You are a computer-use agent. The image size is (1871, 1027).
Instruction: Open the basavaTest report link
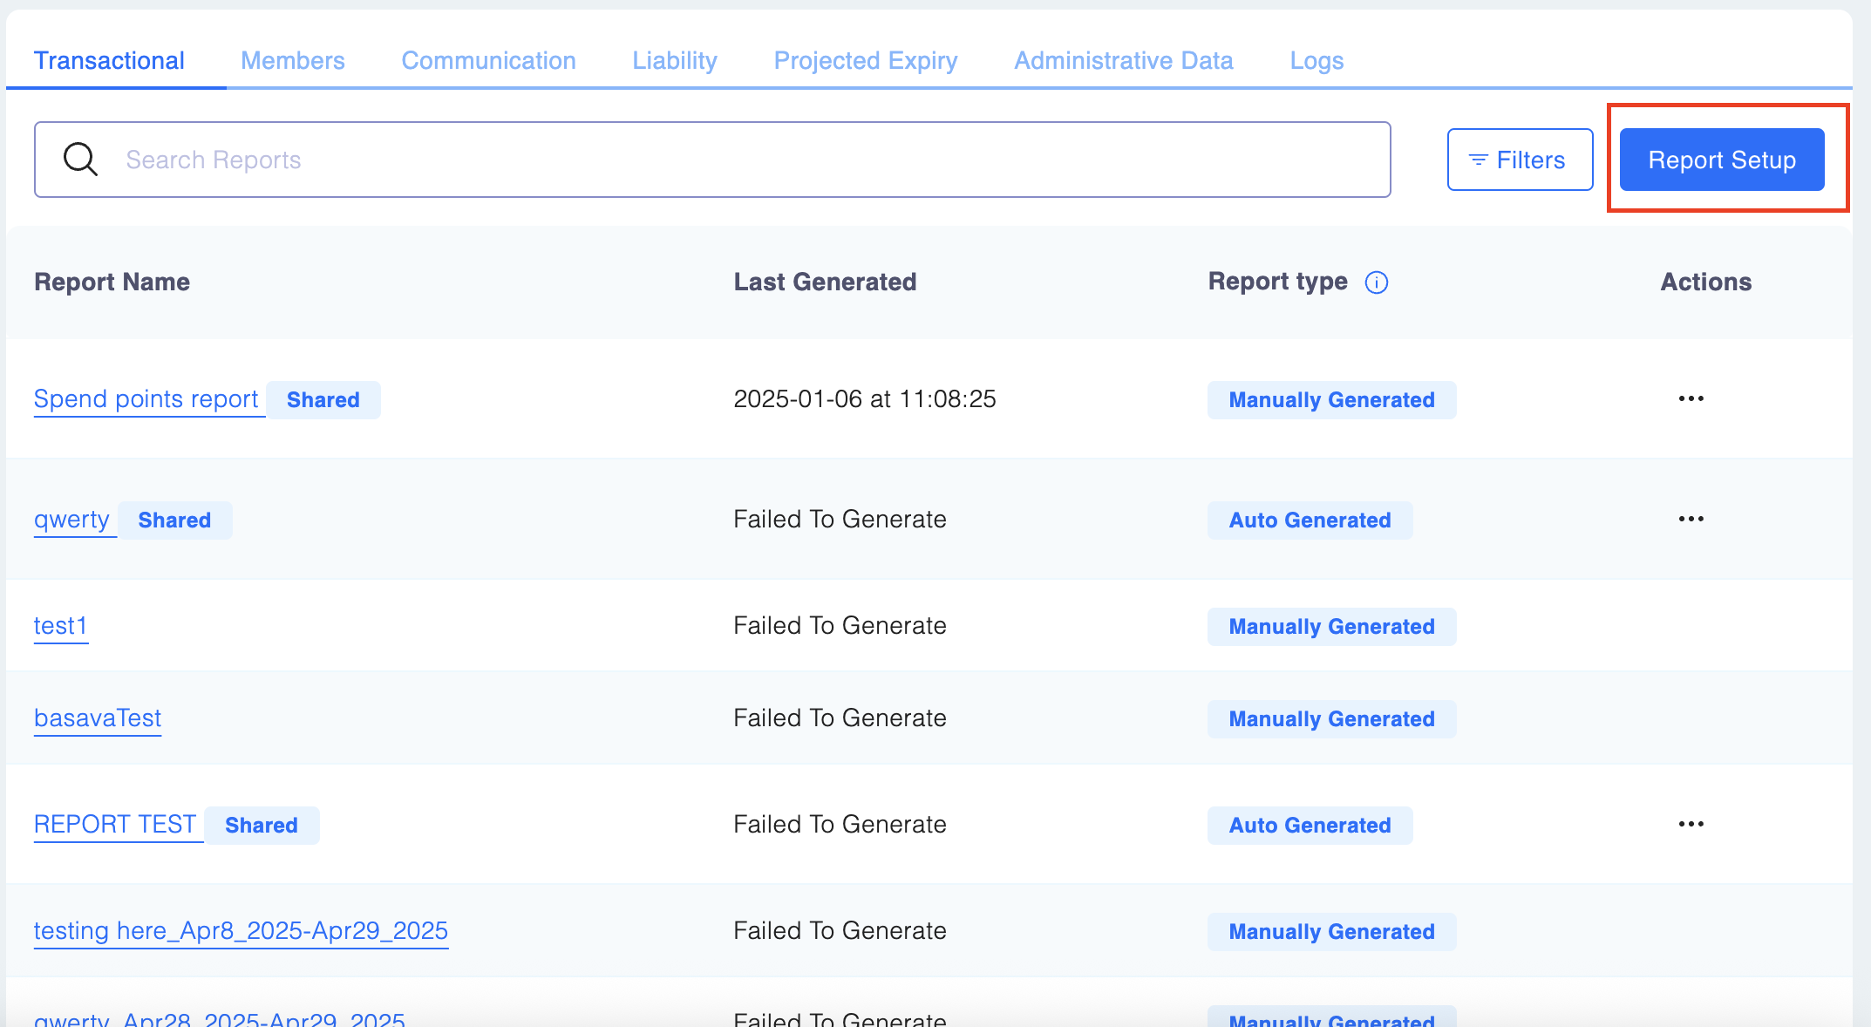98,718
